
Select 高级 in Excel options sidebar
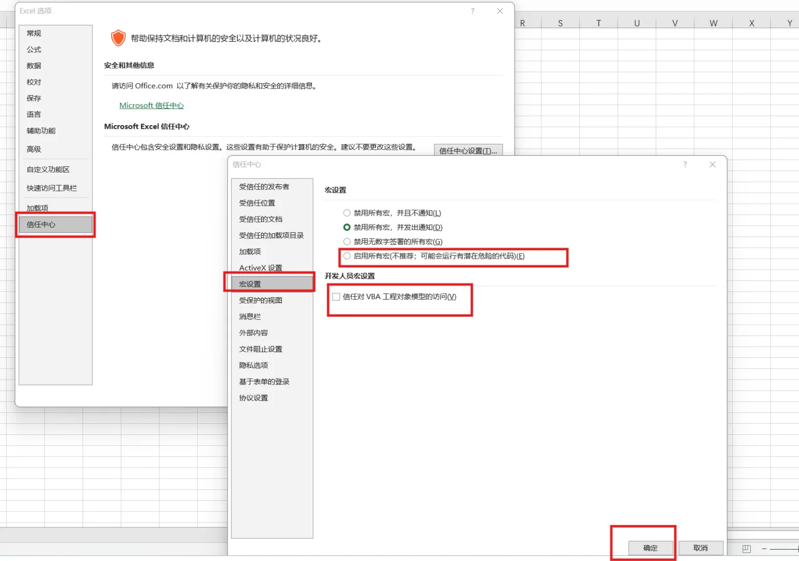56,149
